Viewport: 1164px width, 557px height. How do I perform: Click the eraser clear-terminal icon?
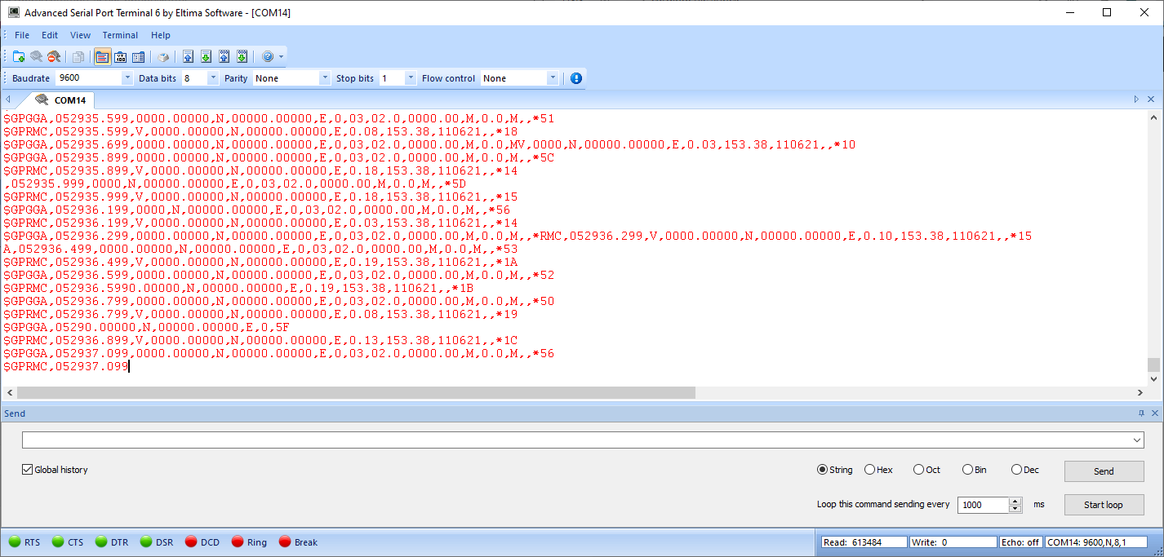(x=163, y=56)
